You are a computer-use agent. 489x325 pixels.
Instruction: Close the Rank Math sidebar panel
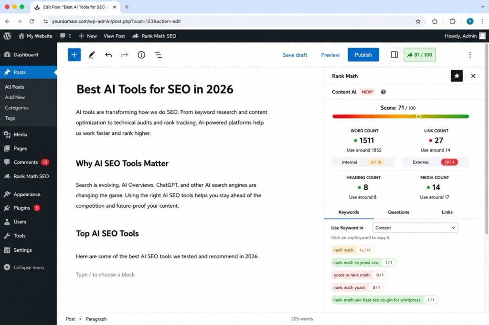[473, 76]
